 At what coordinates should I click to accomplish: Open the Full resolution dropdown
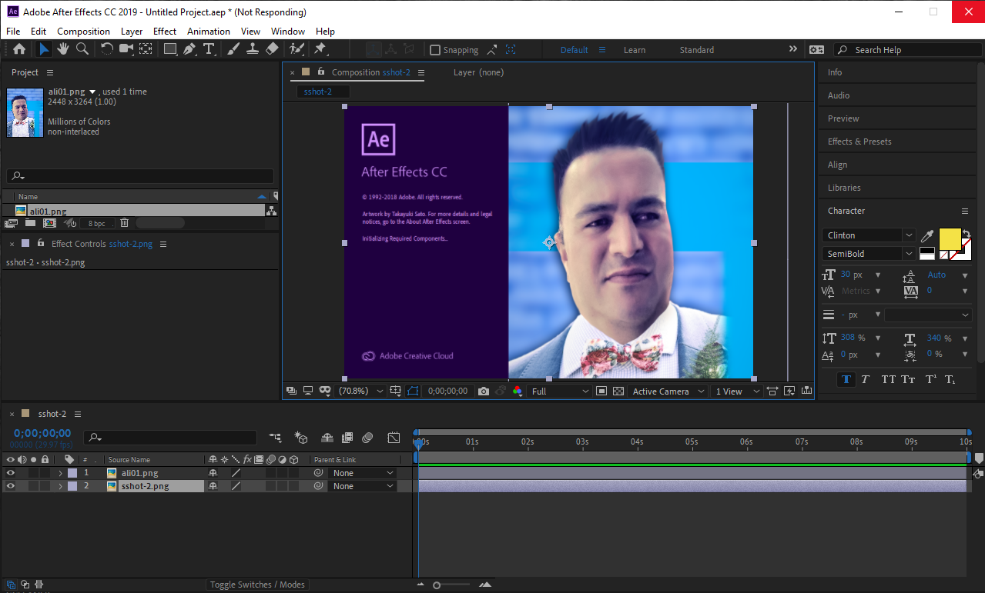pos(560,391)
